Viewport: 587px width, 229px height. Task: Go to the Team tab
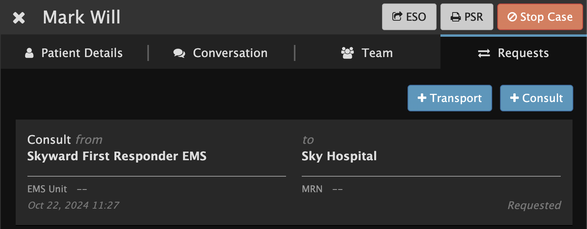(367, 53)
